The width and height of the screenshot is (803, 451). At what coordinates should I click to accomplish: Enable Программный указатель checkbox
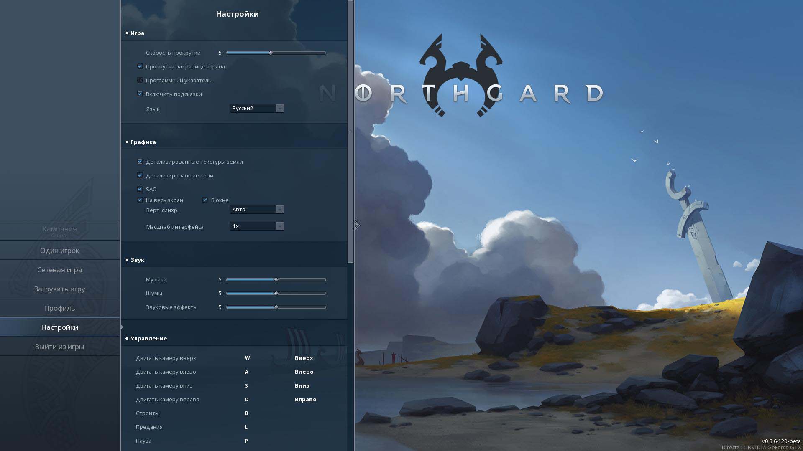click(x=140, y=80)
